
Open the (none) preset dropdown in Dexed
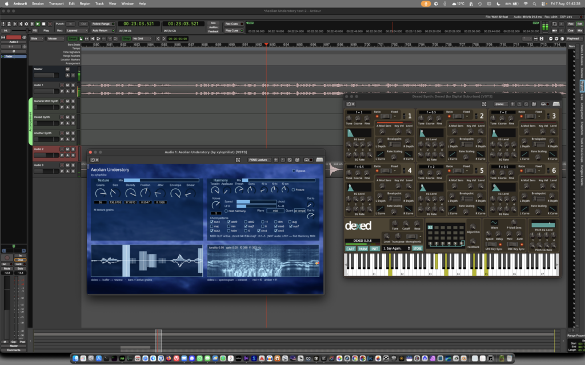click(501, 104)
